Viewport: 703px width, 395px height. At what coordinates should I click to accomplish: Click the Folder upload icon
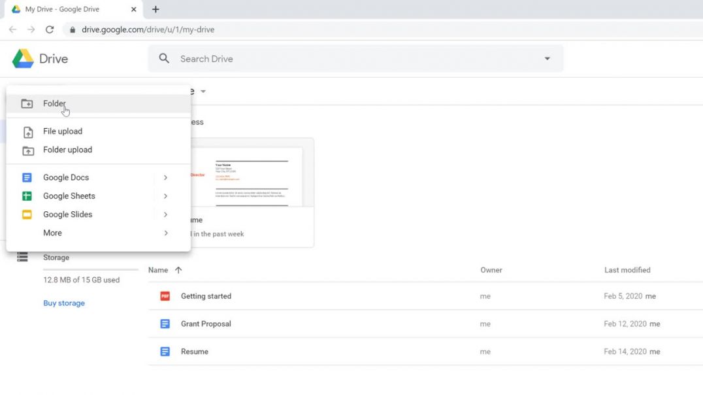[x=28, y=150]
